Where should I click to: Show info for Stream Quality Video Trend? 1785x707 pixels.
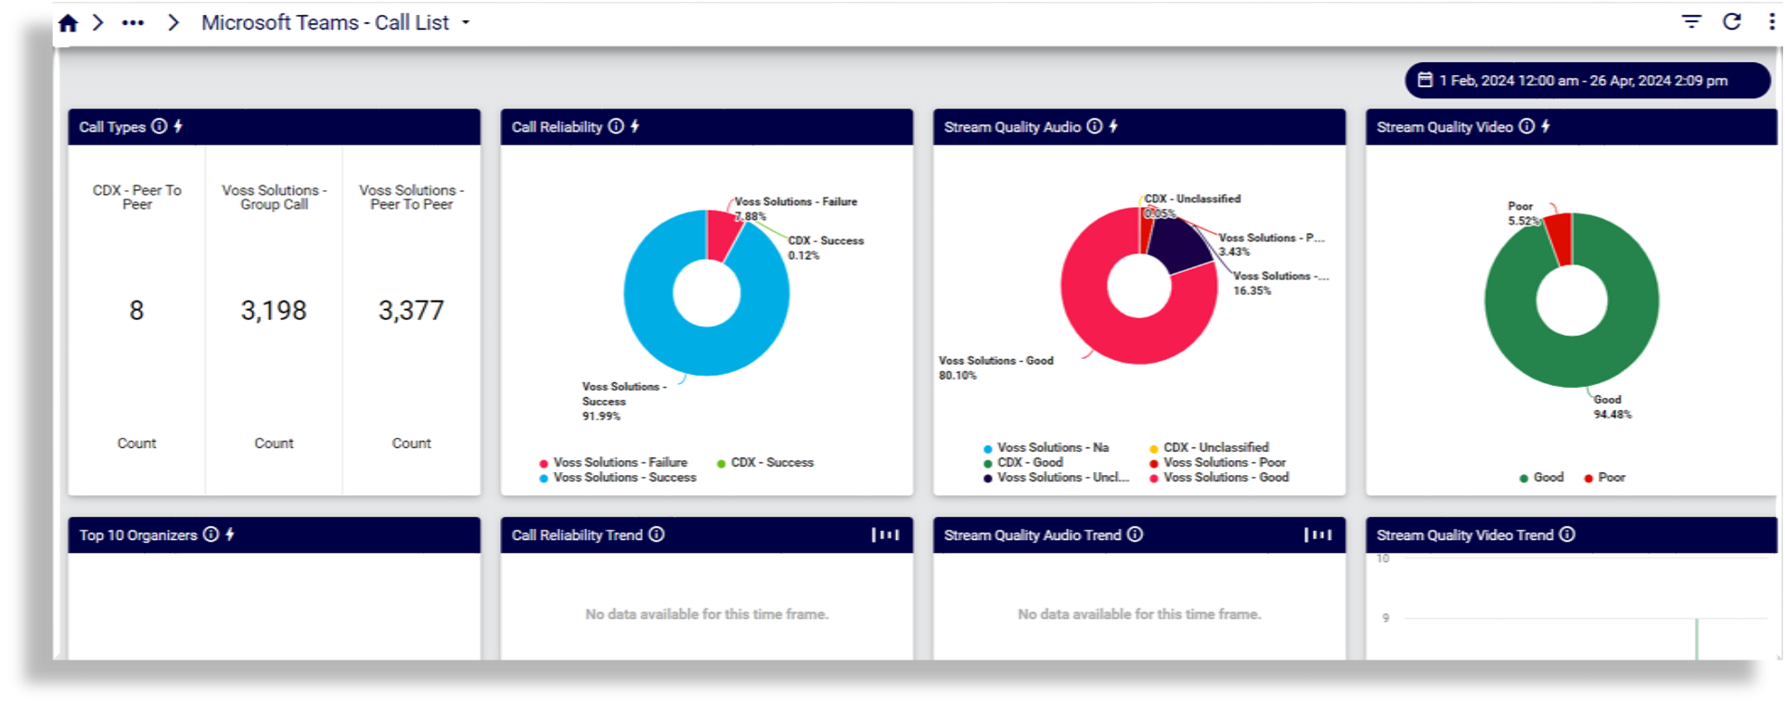click(1568, 534)
